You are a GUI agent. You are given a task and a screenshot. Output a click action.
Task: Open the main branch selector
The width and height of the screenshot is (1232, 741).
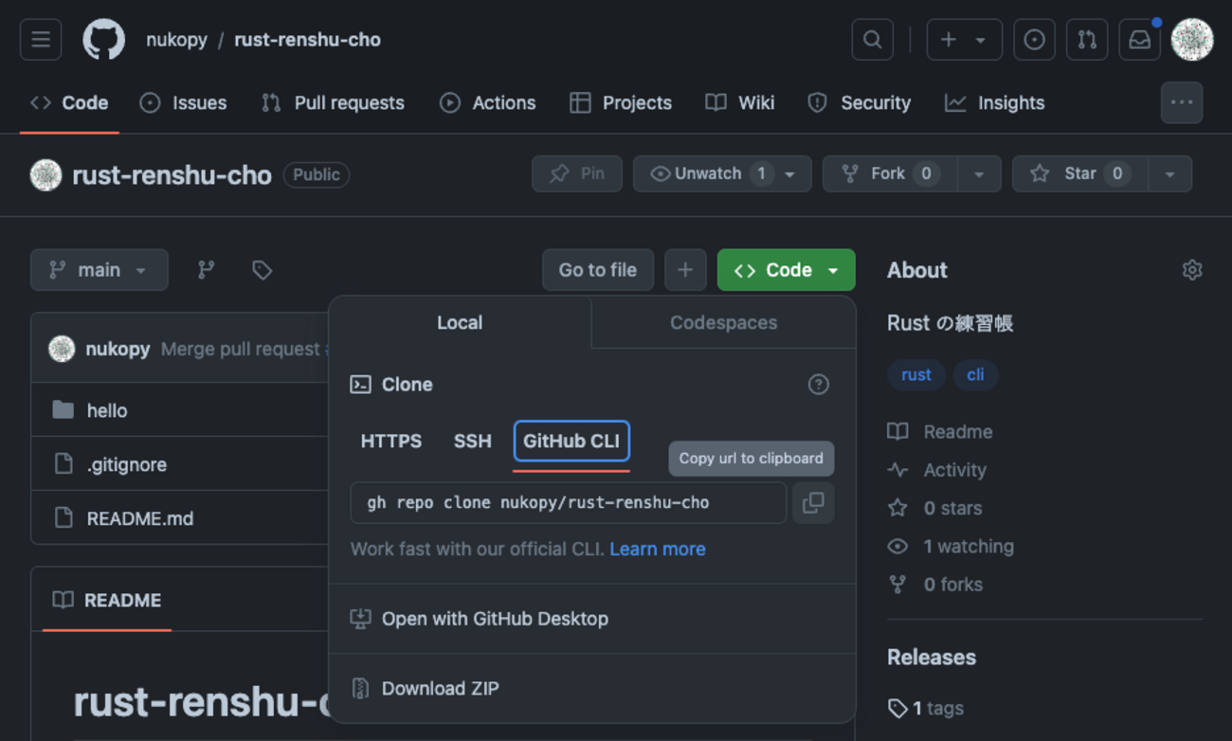(x=100, y=270)
